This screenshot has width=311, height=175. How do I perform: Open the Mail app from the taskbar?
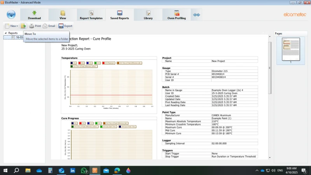(x=106, y=170)
